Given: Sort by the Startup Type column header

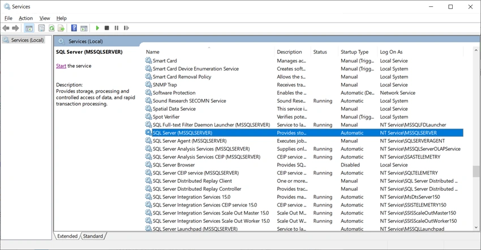Looking at the screenshot, I should click(x=358, y=52).
